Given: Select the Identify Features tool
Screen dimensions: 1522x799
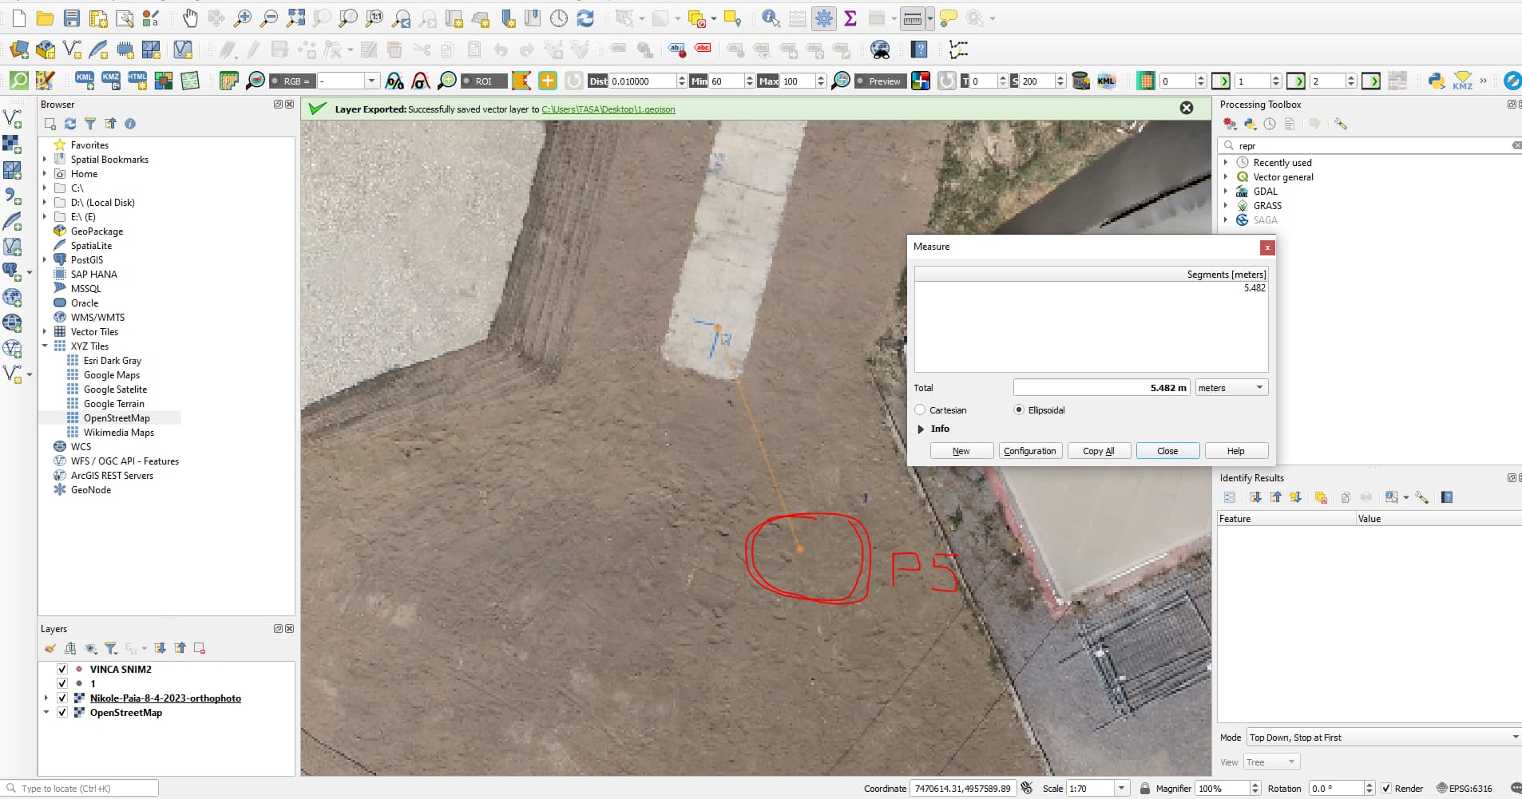Looking at the screenshot, I should [770, 18].
